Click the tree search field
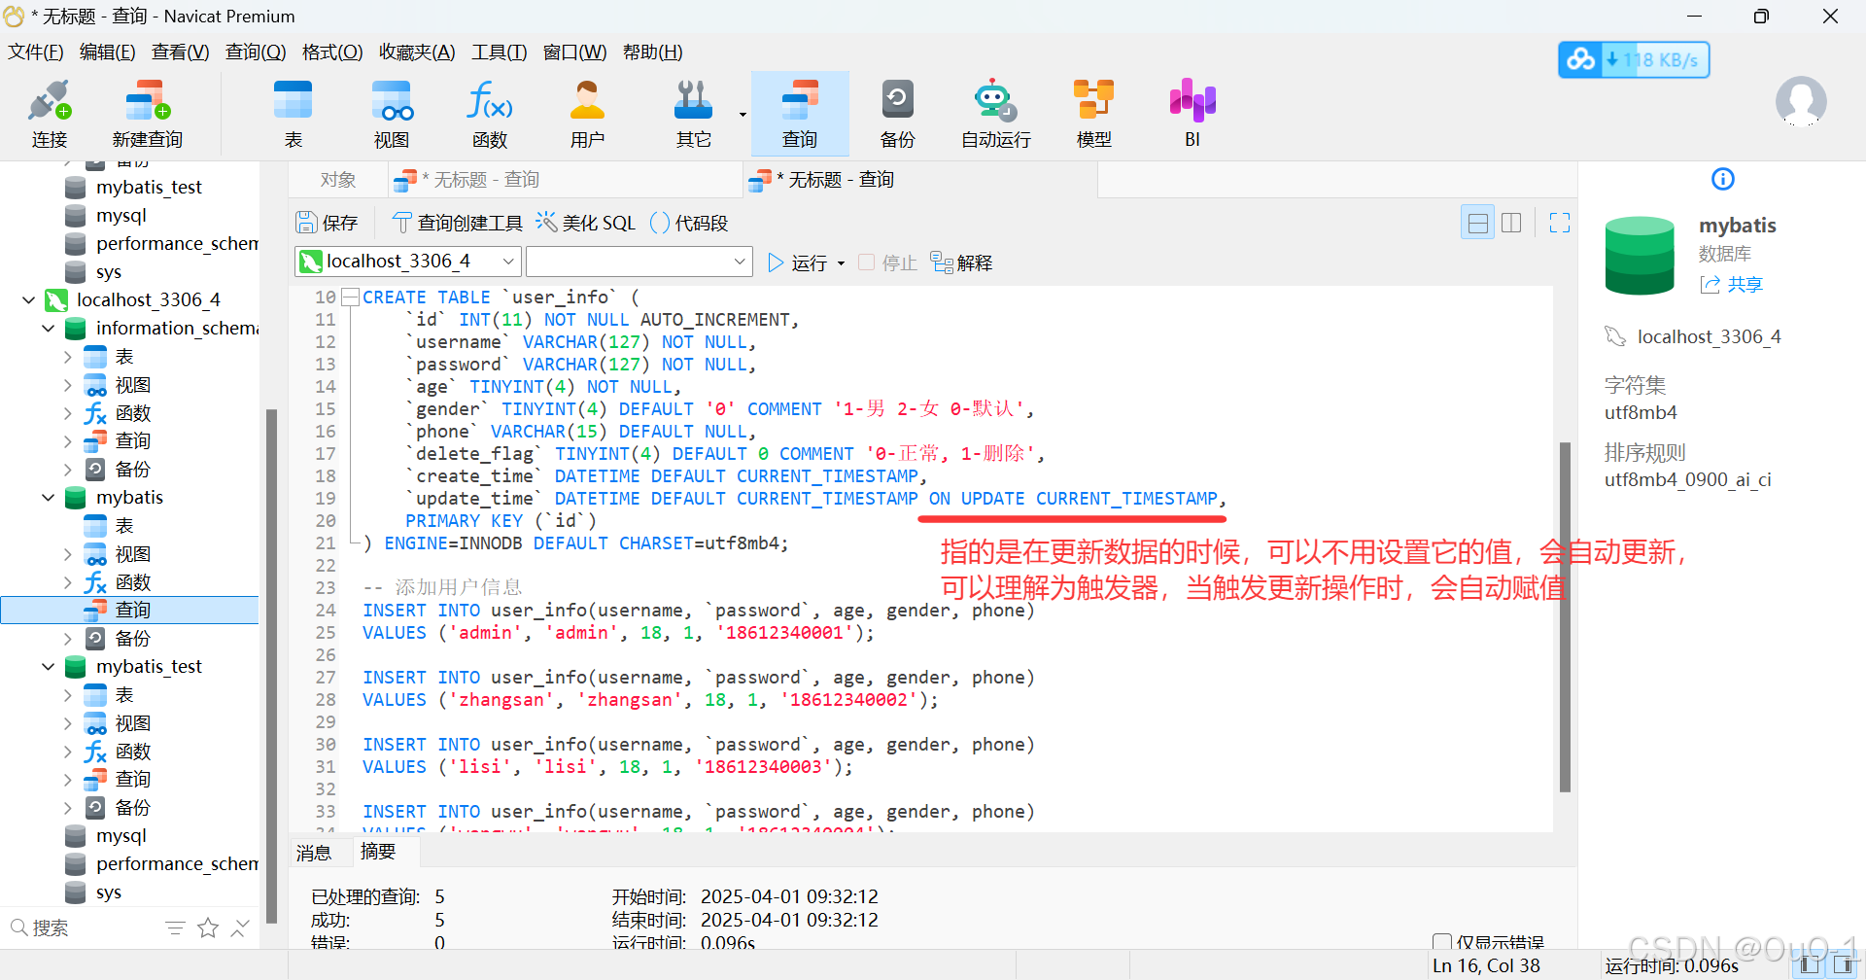Screen dimensions: 1866x980 click(x=83, y=928)
